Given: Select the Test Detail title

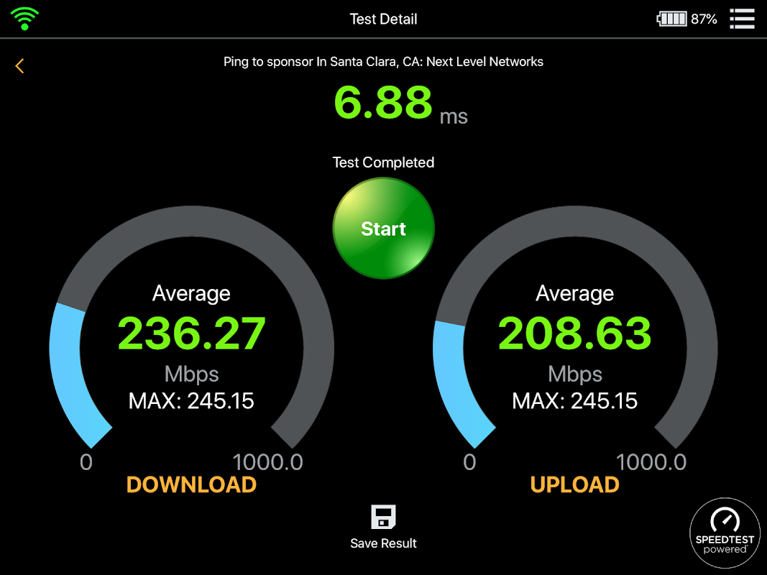Looking at the screenshot, I should [383, 19].
